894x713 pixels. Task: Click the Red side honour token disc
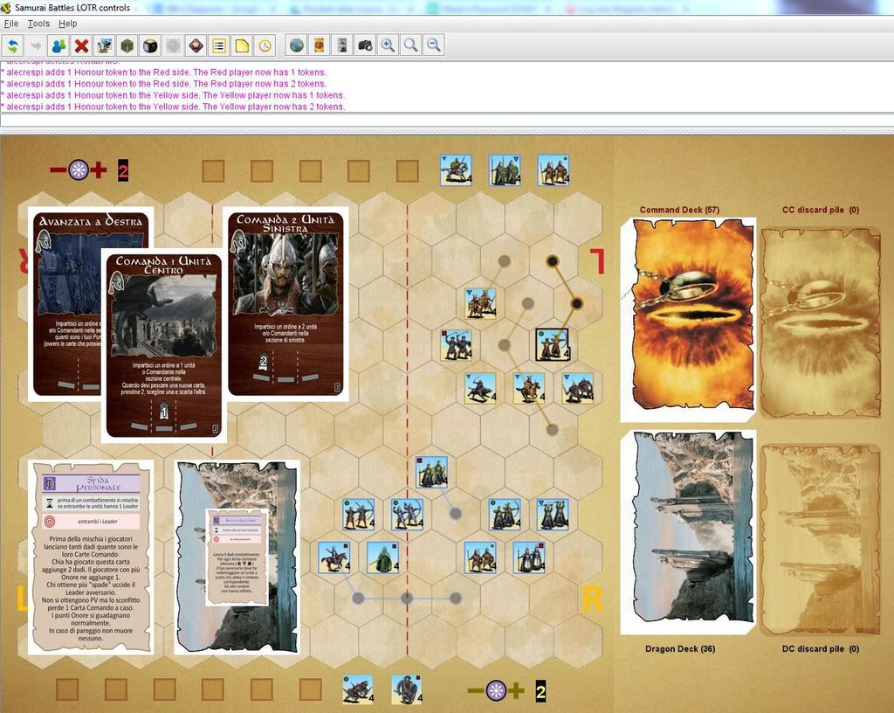78,170
